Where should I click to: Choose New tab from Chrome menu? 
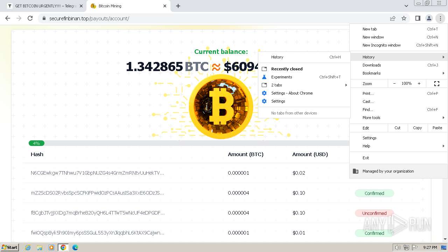399,29
